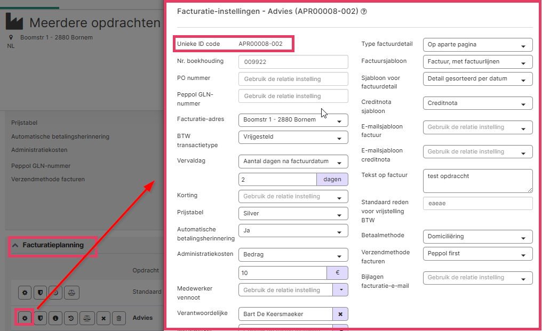Click the X icon in Advies row
Viewport: 542px width, 331px height.
pyautogui.click(x=103, y=318)
